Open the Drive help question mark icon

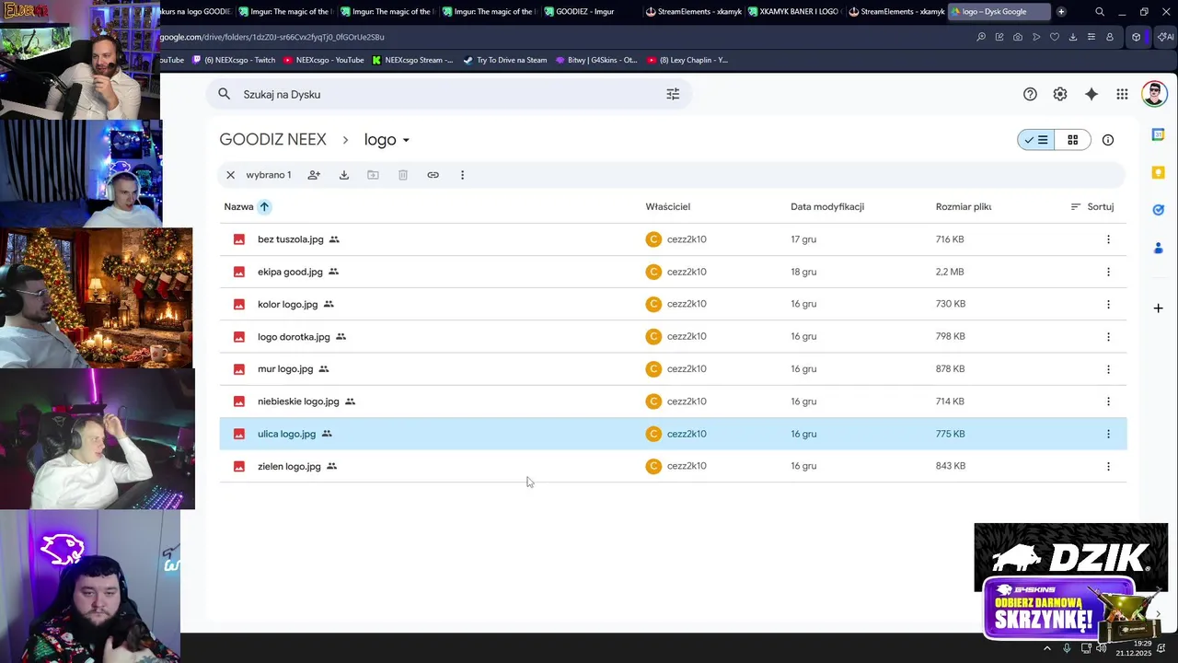click(x=1030, y=94)
